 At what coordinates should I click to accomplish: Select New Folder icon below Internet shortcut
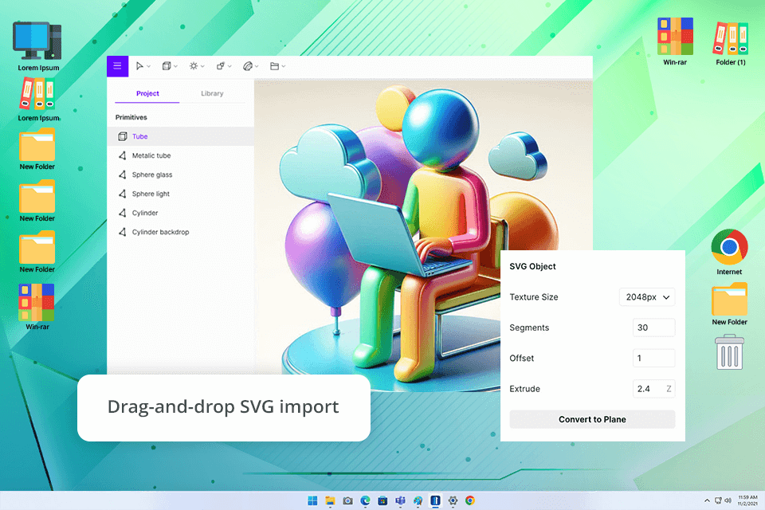click(x=729, y=304)
